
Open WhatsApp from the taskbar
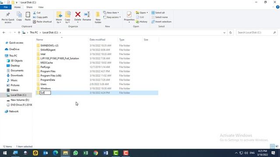pos(76,153)
